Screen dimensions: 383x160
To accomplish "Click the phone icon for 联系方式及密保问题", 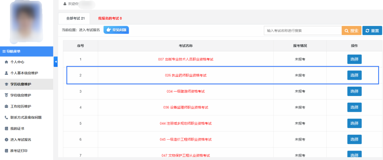I will point(7,118).
